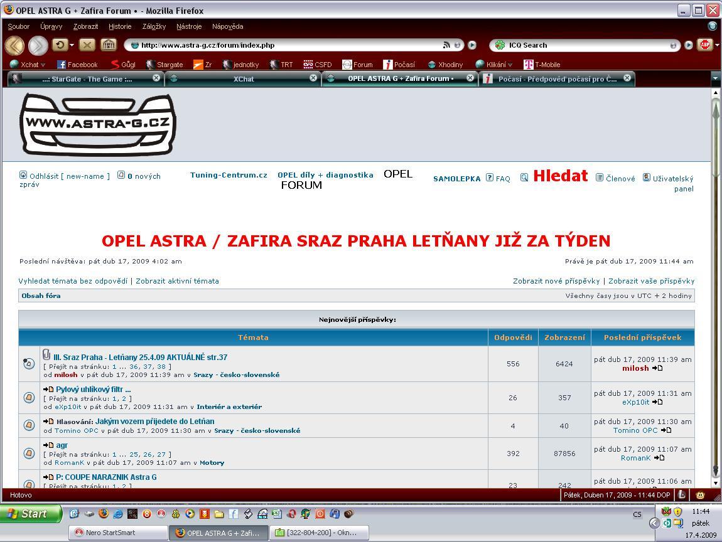Viewport: 722px width, 542px height.
Task: Open the Pylový uhlíkový filtr topic
Action: point(93,390)
